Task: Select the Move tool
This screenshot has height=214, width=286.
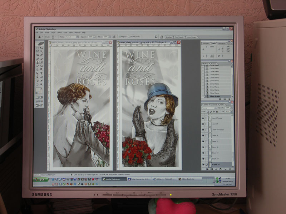Action: tap(41, 48)
